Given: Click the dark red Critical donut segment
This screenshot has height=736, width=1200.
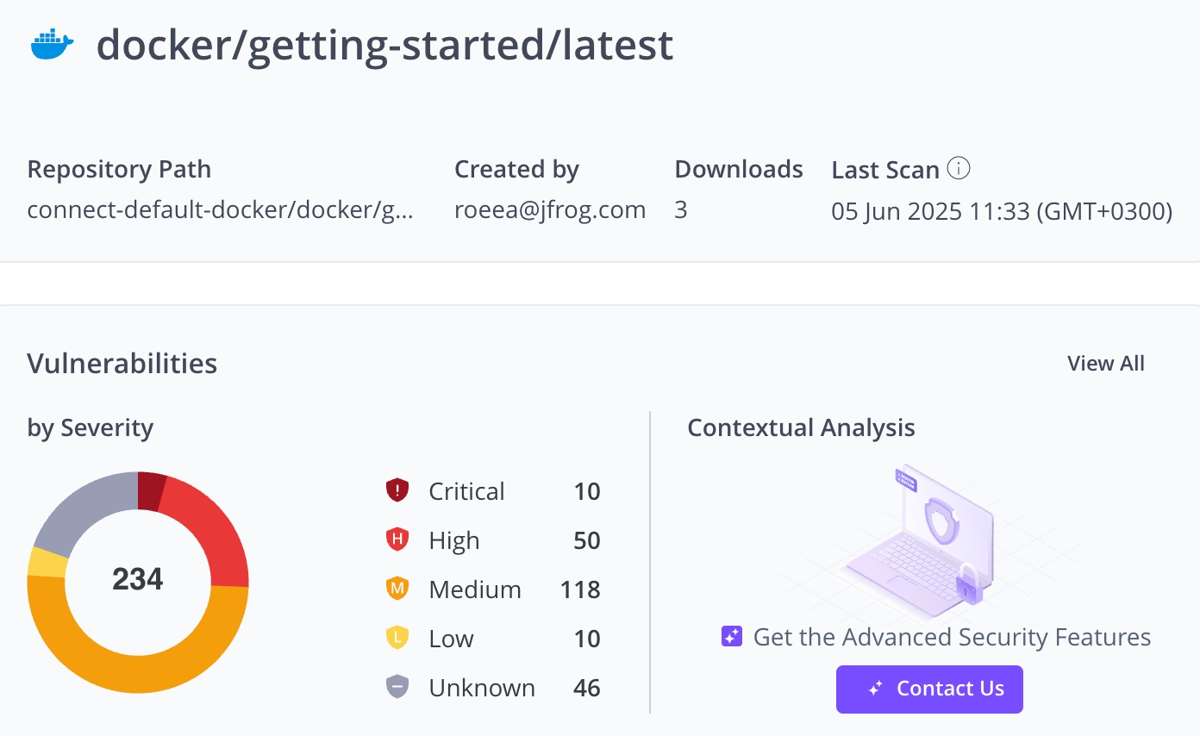Looking at the screenshot, I should (x=151, y=490).
